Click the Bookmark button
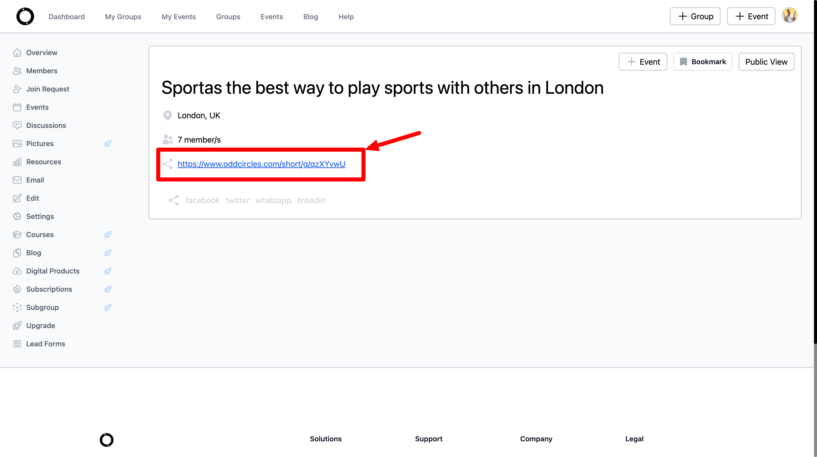 coord(702,61)
